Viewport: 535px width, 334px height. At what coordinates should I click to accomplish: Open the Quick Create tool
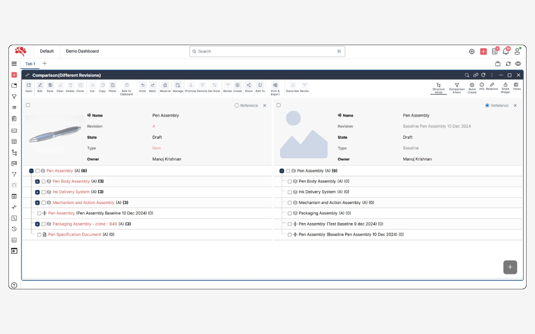click(x=472, y=86)
